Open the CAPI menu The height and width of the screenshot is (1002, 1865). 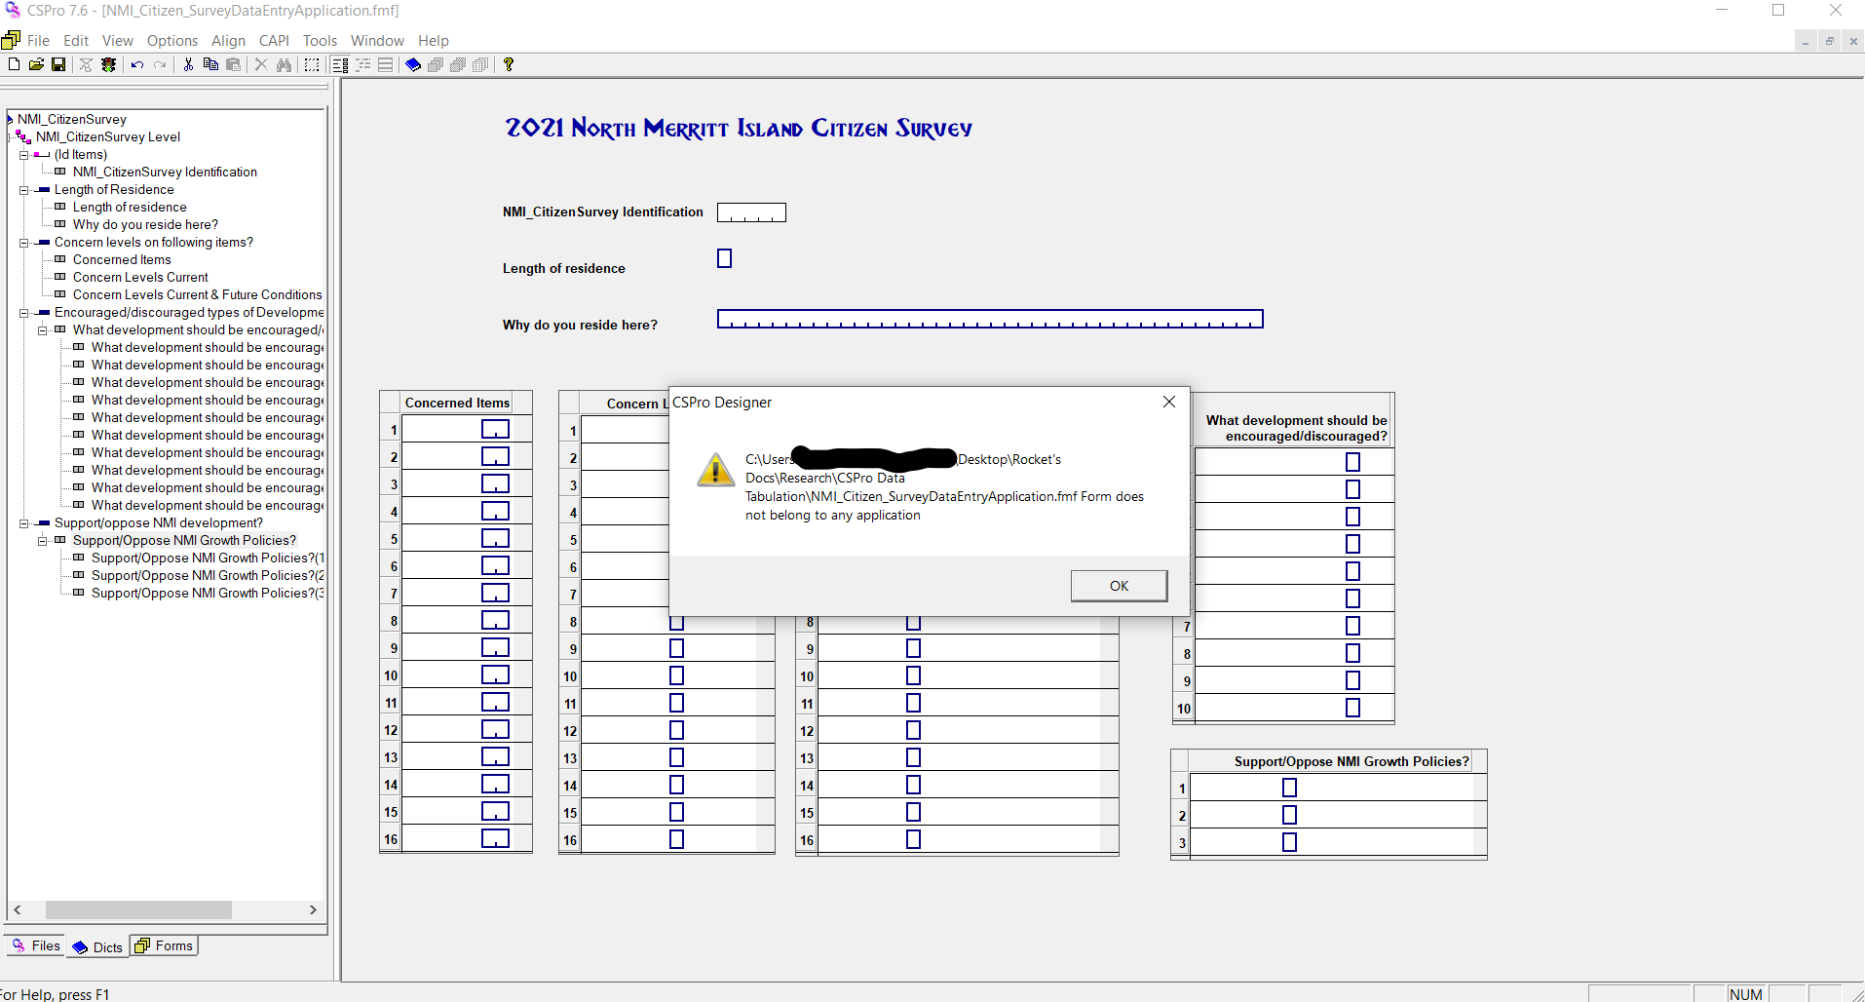pyautogui.click(x=274, y=40)
